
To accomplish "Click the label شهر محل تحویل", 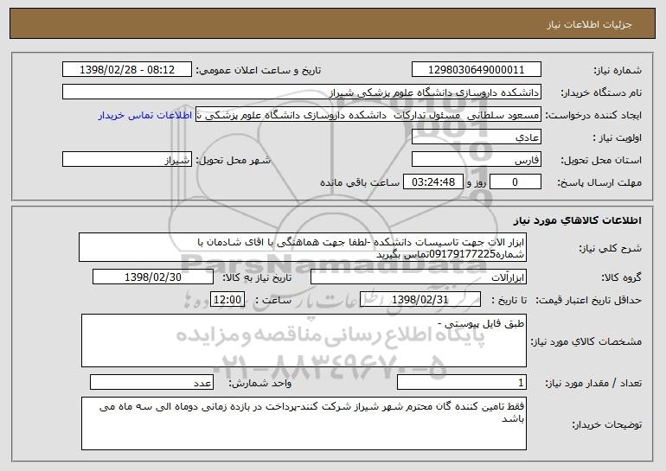I will [233, 160].
